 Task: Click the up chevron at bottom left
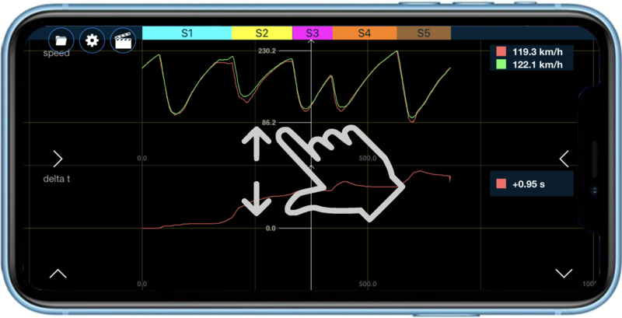tap(58, 274)
